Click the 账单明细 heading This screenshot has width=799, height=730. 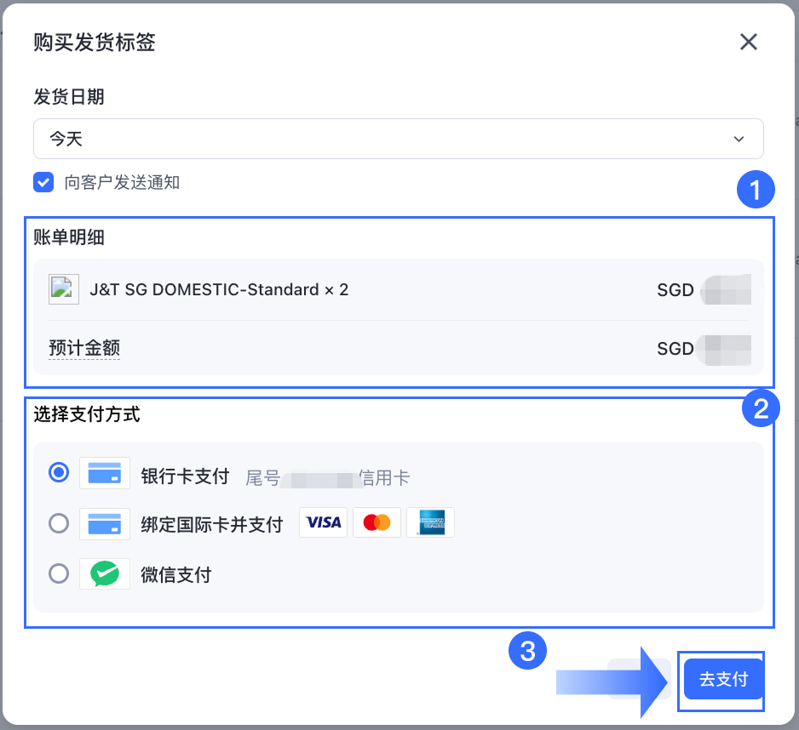coord(69,237)
